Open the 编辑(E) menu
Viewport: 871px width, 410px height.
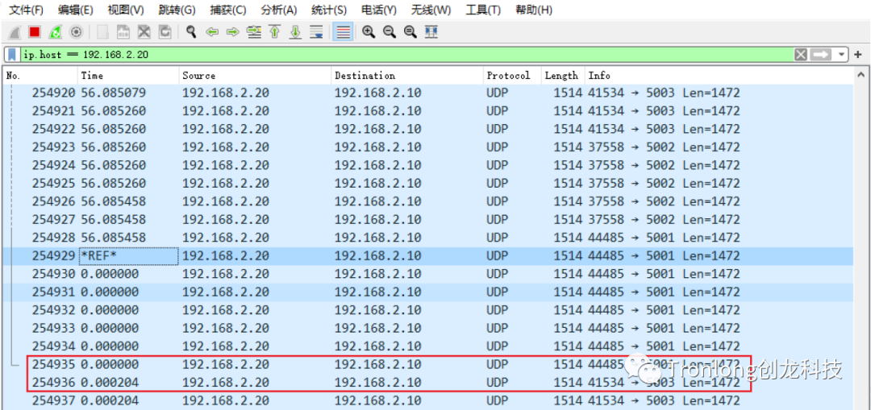(x=75, y=10)
